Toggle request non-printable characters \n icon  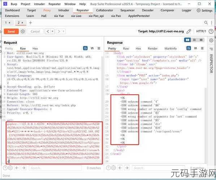[x=92, y=48]
